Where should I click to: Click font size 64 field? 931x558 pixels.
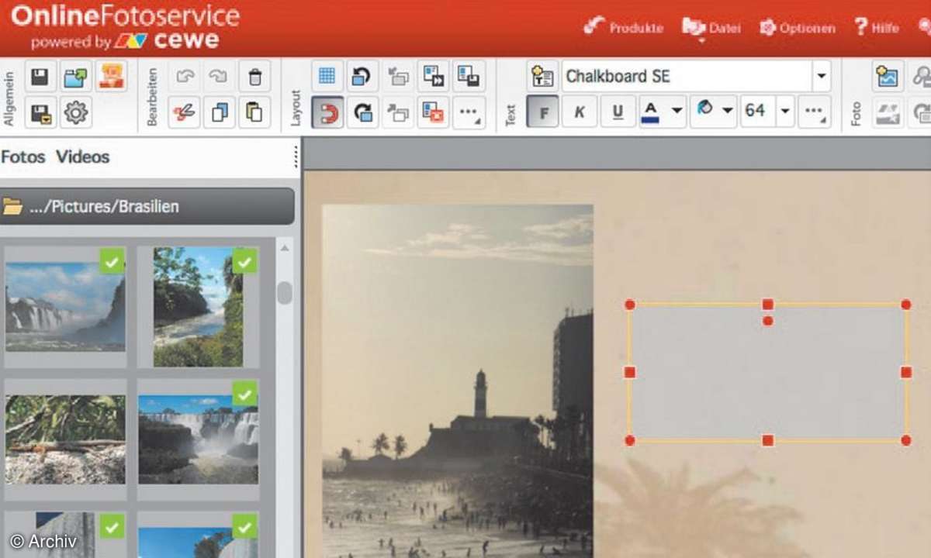pyautogui.click(x=756, y=111)
